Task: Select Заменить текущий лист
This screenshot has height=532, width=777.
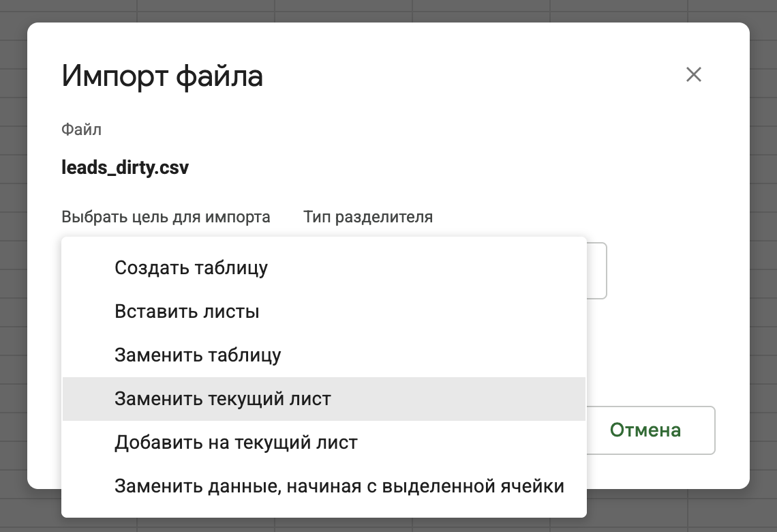Action: pyautogui.click(x=324, y=398)
